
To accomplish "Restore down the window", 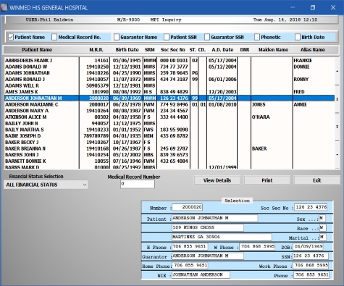I will pos(312,7).
